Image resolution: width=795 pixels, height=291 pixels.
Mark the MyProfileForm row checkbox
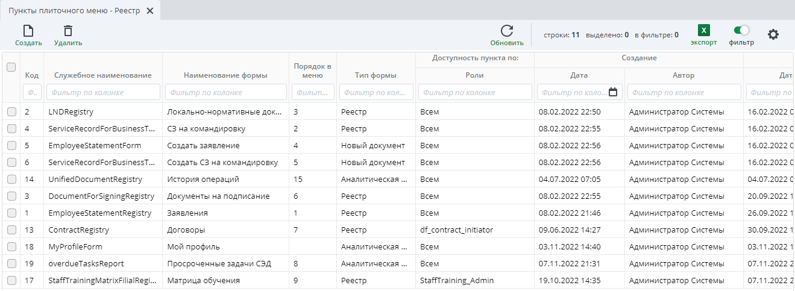[11, 246]
